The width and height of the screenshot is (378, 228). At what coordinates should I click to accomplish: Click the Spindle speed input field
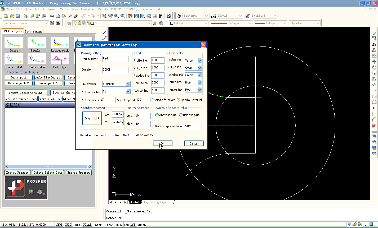(142, 100)
